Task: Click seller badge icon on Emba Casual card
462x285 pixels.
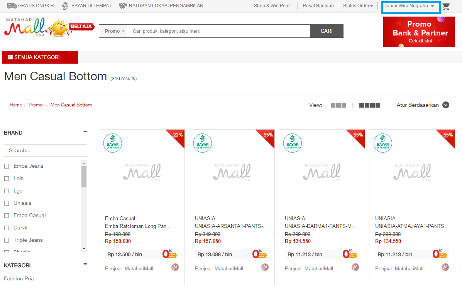Action: tap(175, 267)
